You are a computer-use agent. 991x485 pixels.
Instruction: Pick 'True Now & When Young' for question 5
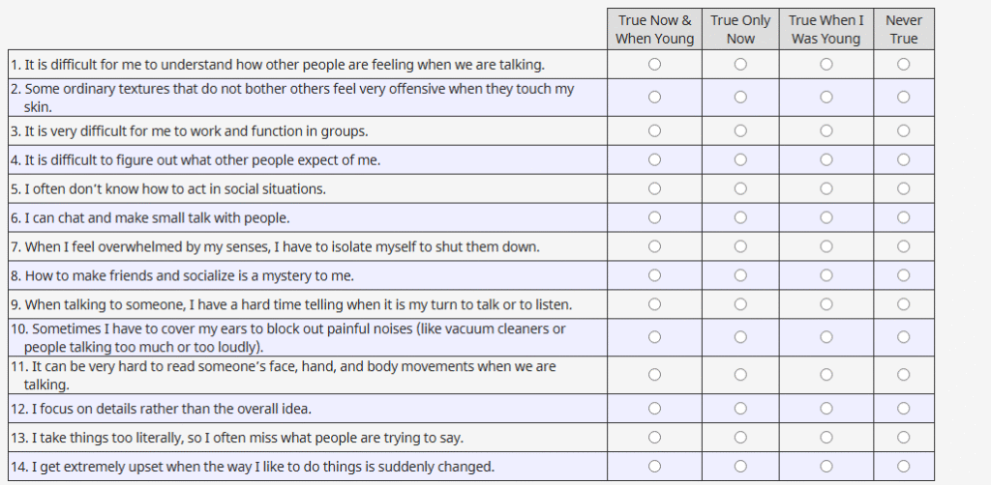pos(655,188)
